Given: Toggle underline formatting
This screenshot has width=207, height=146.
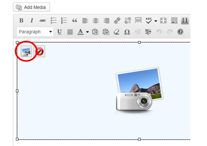Looking at the screenshot, I should pyautogui.click(x=60, y=32).
